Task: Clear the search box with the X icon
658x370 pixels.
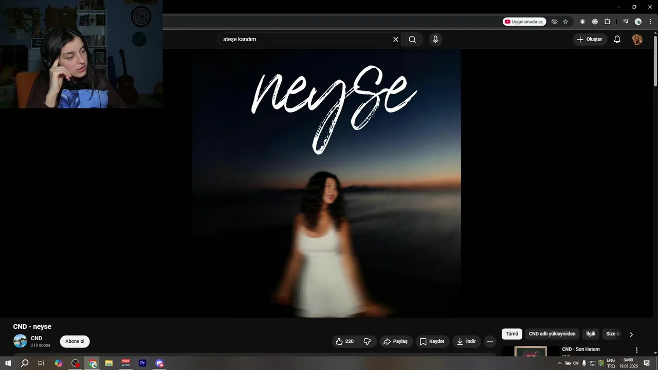Action: [396, 39]
